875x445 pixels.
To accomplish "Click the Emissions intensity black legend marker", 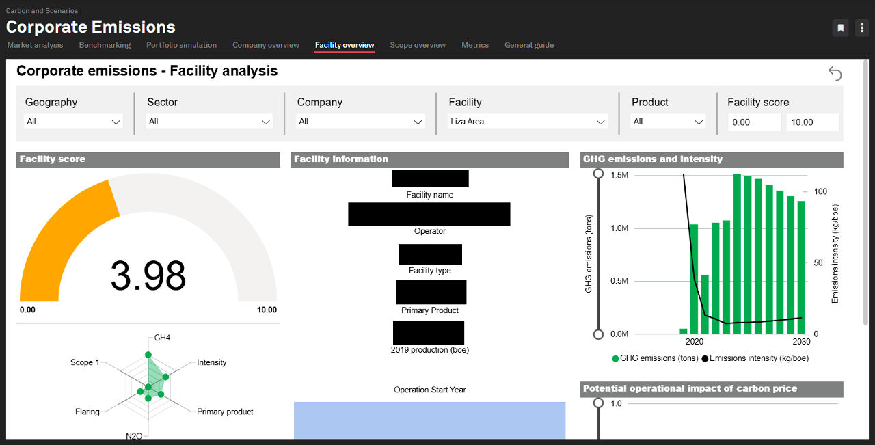I will tap(705, 358).
